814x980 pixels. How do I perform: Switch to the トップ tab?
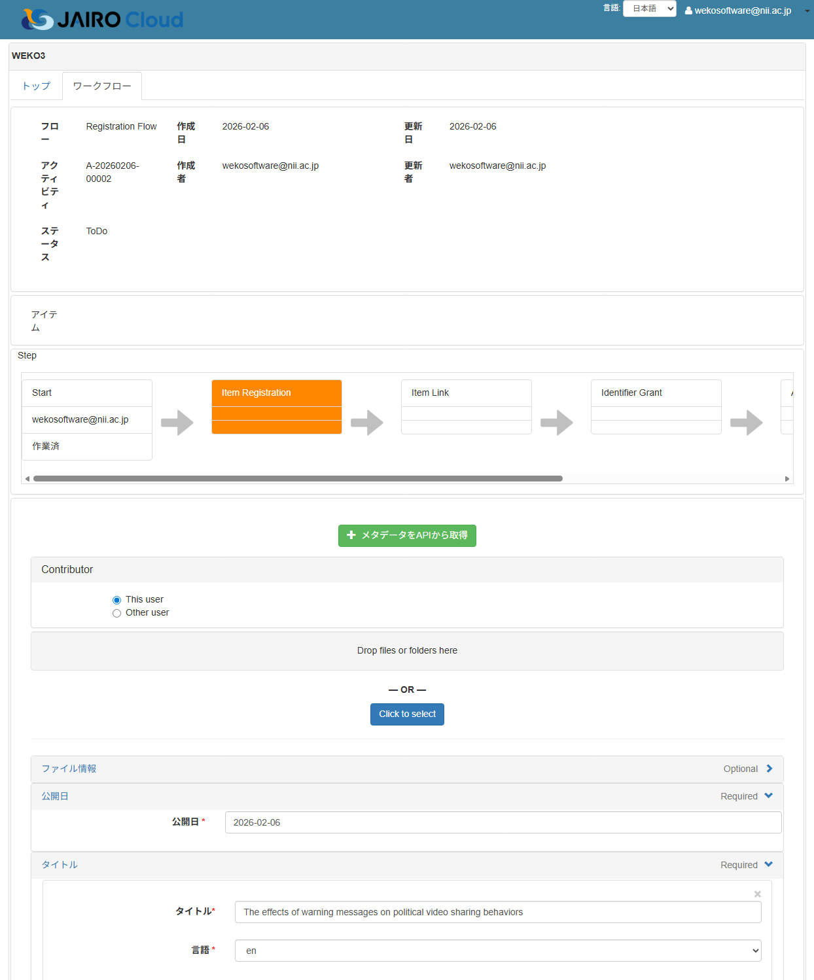coord(36,86)
